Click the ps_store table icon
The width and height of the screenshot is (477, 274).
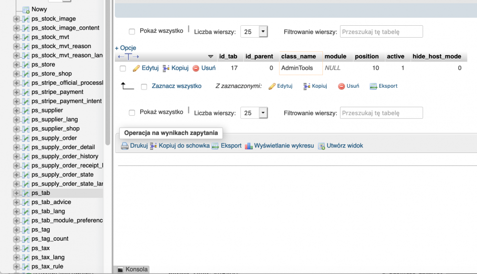pyautogui.click(x=26, y=65)
